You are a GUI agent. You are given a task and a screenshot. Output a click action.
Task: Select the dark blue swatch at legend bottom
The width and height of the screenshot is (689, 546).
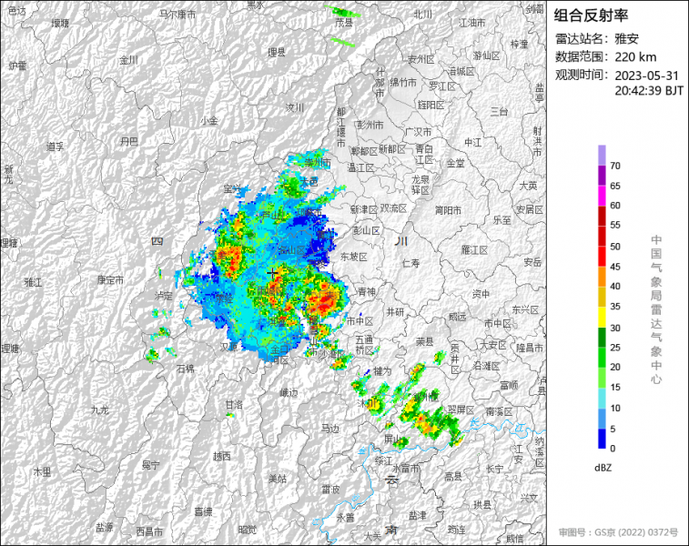point(602,439)
